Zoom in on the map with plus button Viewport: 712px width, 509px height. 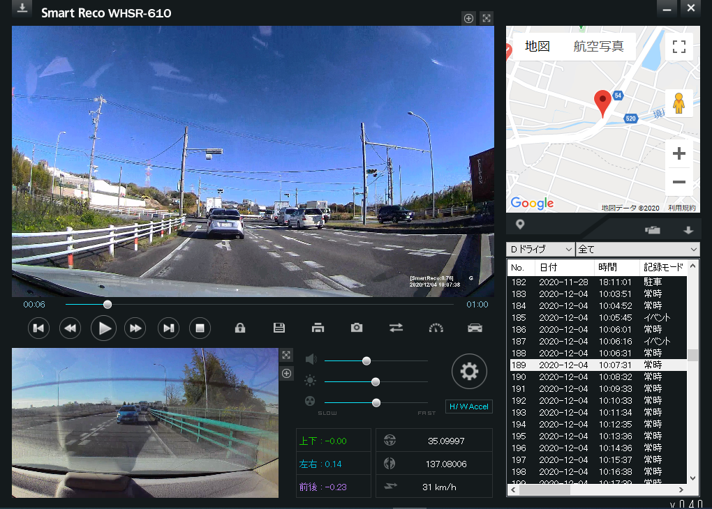[678, 153]
